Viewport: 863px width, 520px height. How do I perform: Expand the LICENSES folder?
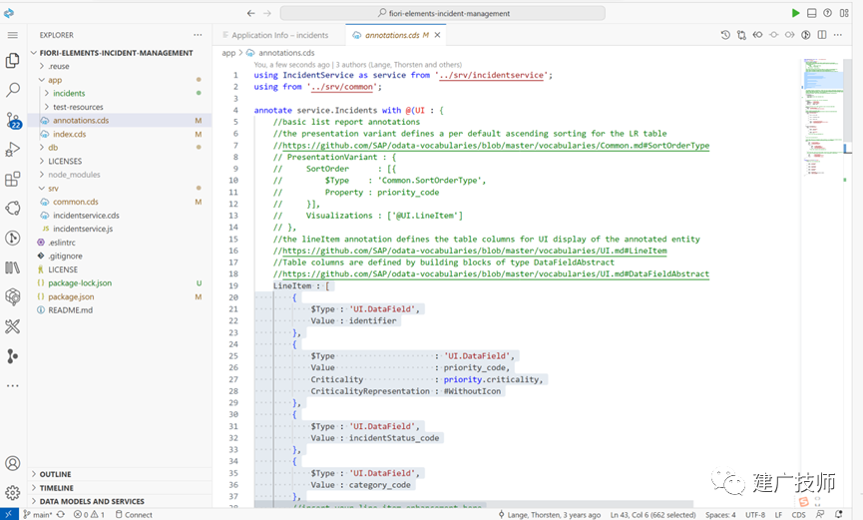click(65, 161)
